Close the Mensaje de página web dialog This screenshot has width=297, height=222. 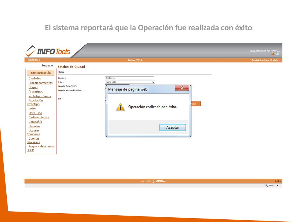pyautogui.click(x=182, y=88)
